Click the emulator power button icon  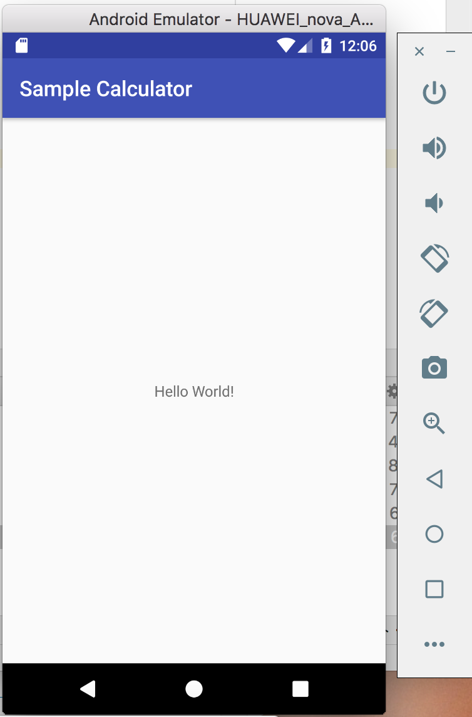tap(434, 93)
